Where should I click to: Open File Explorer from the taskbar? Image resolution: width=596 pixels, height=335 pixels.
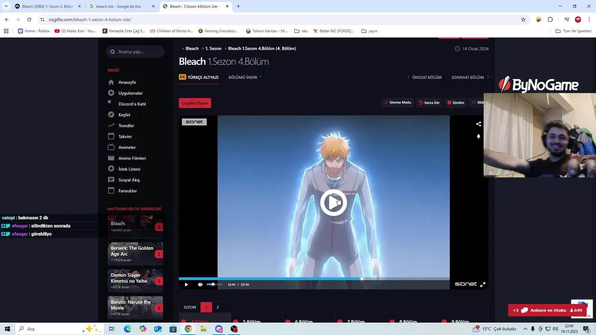coord(203,329)
